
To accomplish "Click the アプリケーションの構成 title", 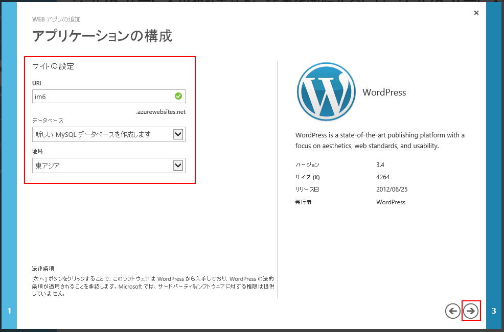I will 102,36.
